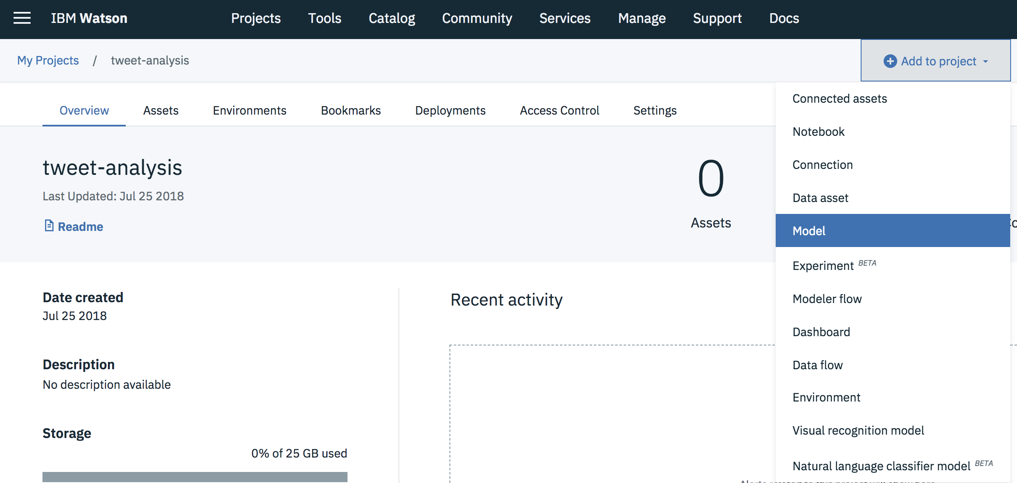Image resolution: width=1017 pixels, height=483 pixels.
Task: Open the Manage menu
Action: (x=642, y=18)
